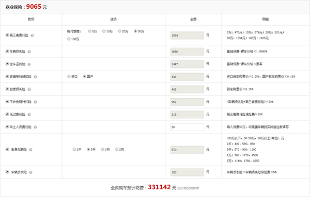Click the 1094 amount field for 第三者责任险

click(x=187, y=35)
